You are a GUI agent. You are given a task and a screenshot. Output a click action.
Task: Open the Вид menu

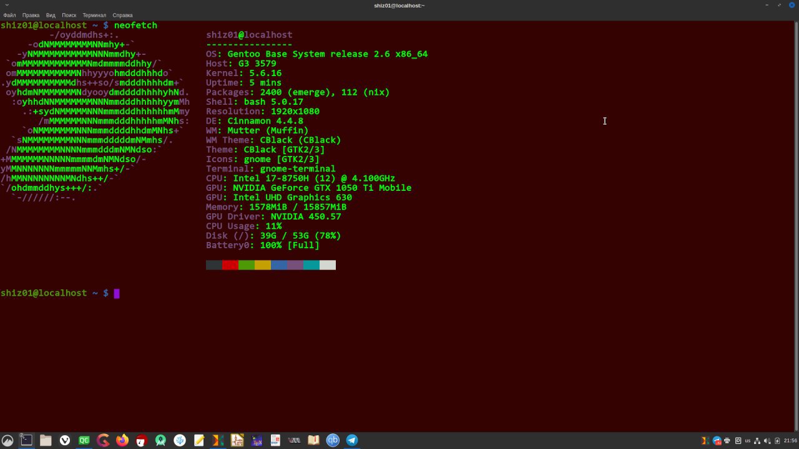point(51,15)
